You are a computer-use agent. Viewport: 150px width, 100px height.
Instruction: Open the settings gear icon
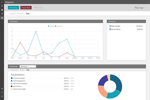click(x=2, y=96)
